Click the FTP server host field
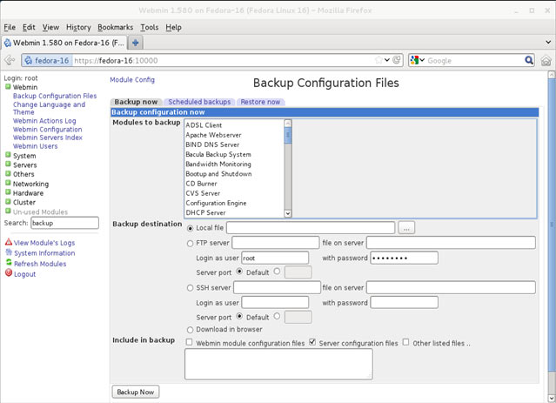 pyautogui.click(x=276, y=243)
